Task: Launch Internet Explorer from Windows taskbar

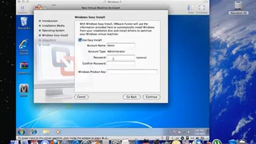Action: tap(34, 132)
